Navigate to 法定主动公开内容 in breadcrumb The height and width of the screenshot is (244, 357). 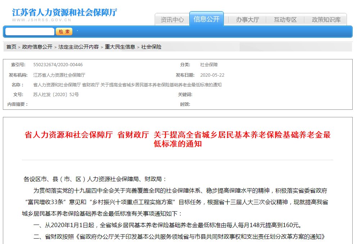click(78, 47)
